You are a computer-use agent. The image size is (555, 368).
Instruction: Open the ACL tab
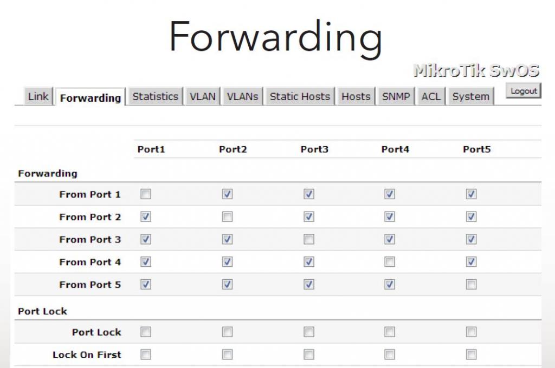431,97
